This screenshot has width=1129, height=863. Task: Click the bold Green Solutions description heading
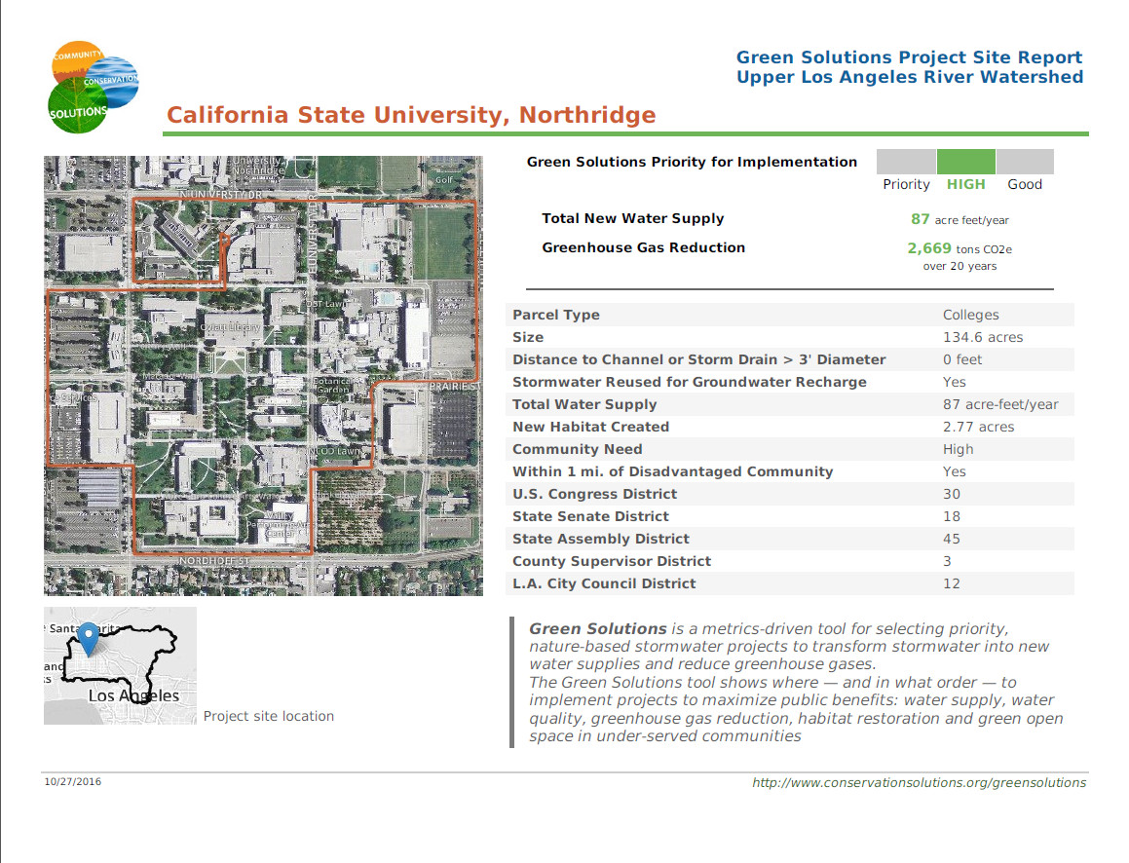click(598, 628)
